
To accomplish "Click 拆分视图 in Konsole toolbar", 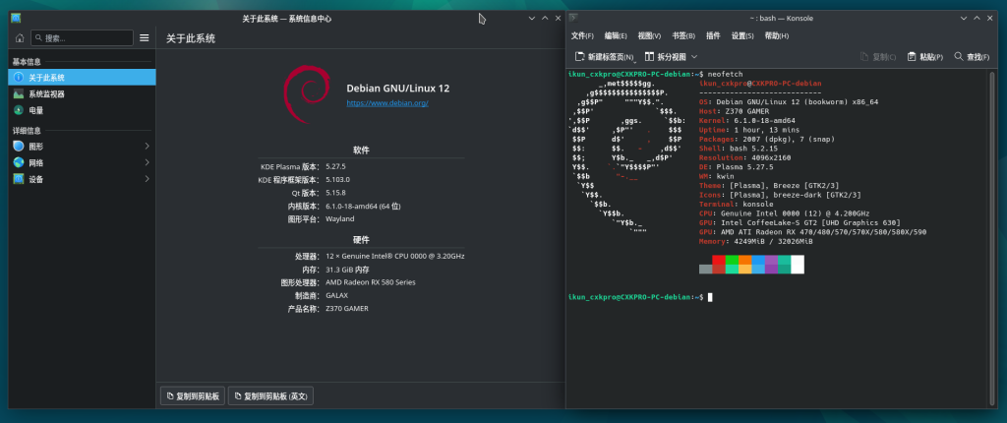I will click(666, 57).
